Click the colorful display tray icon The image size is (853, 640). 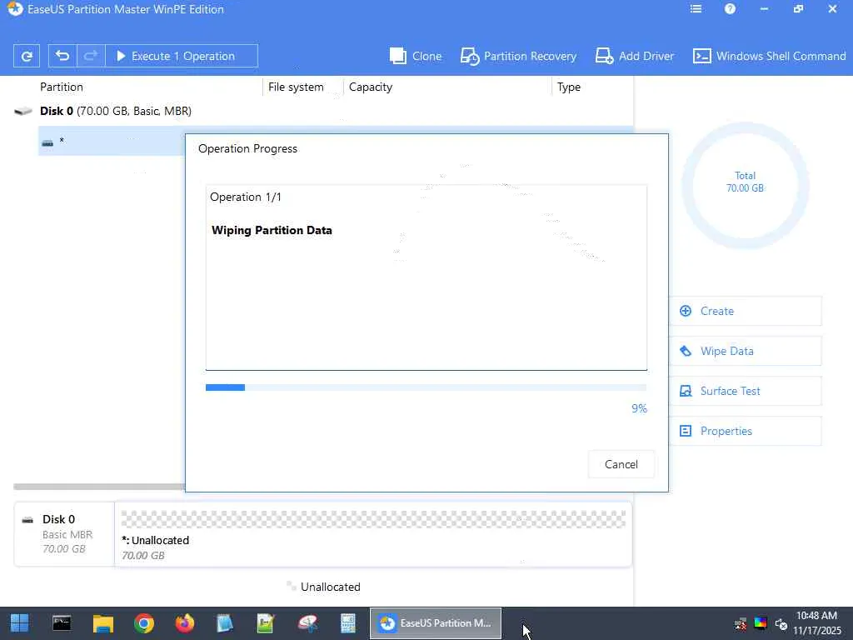pos(761,623)
